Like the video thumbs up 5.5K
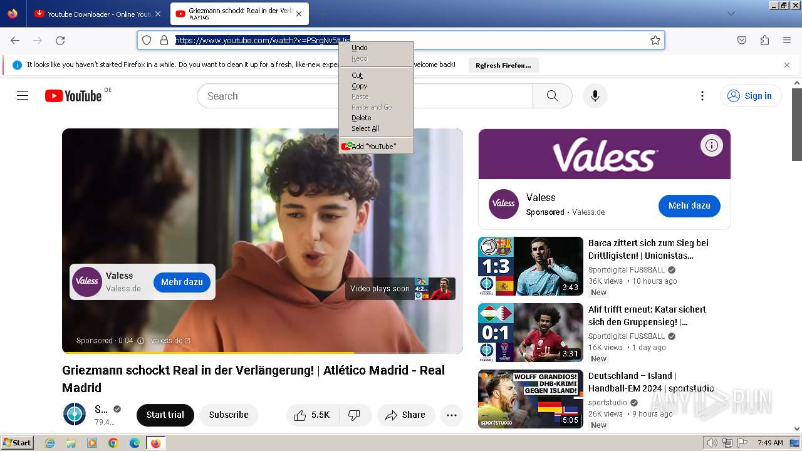Viewport: 802px width, 451px height. [x=312, y=415]
